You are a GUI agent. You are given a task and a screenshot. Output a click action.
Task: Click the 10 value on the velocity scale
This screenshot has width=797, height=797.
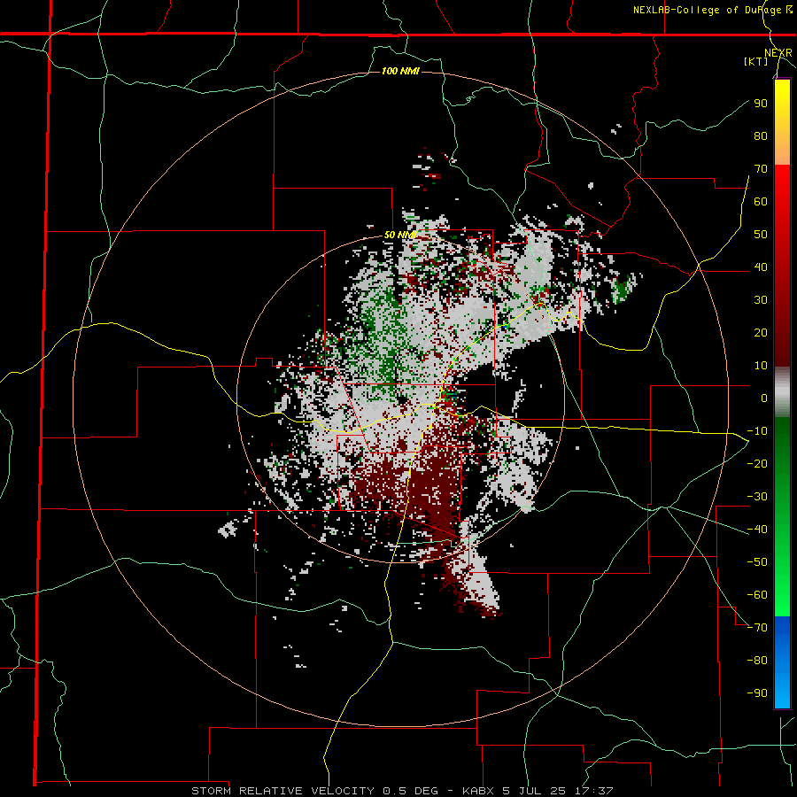click(761, 366)
